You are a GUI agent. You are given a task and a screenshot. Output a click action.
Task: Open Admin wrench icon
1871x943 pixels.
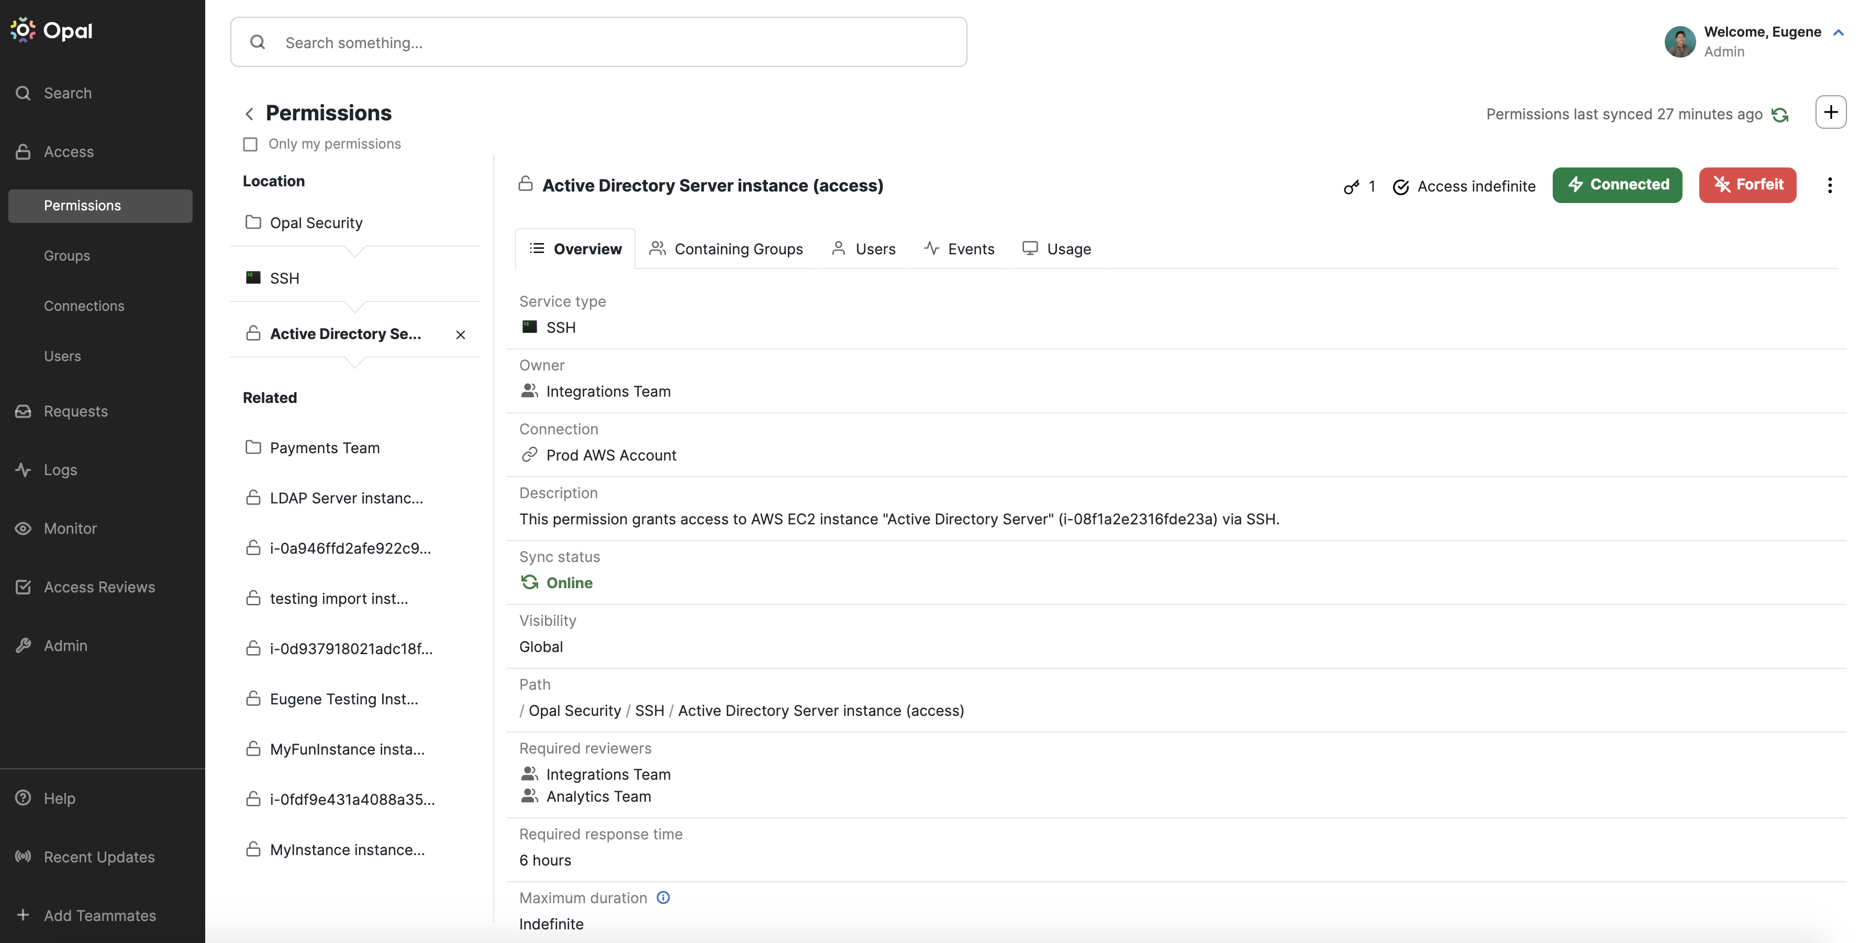[23, 645]
